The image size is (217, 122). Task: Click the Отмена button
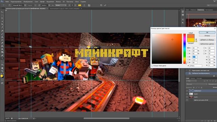click(207, 36)
